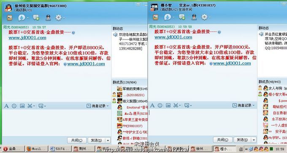
Task: Expand hidden system tray icons chevron
Action: 246,149
